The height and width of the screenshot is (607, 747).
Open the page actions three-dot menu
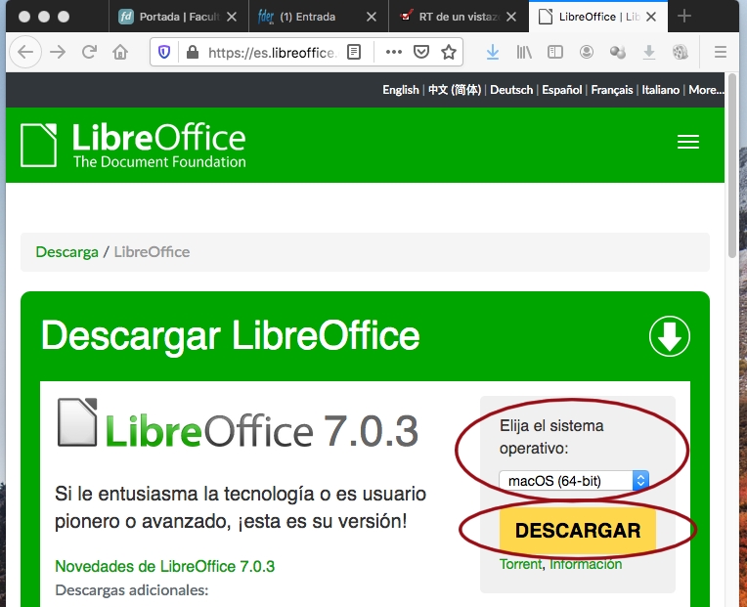pyautogui.click(x=393, y=53)
